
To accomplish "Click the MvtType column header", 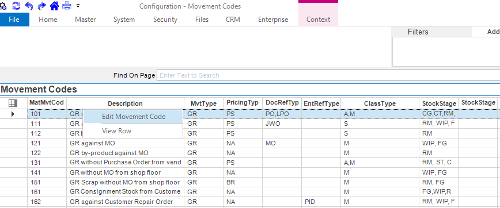I will coord(203,103).
